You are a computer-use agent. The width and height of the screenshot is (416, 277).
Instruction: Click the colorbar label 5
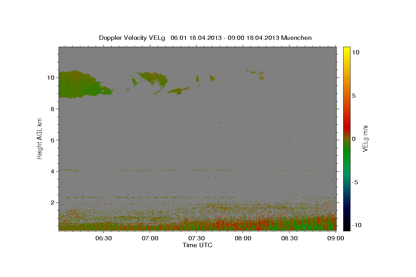(354, 96)
